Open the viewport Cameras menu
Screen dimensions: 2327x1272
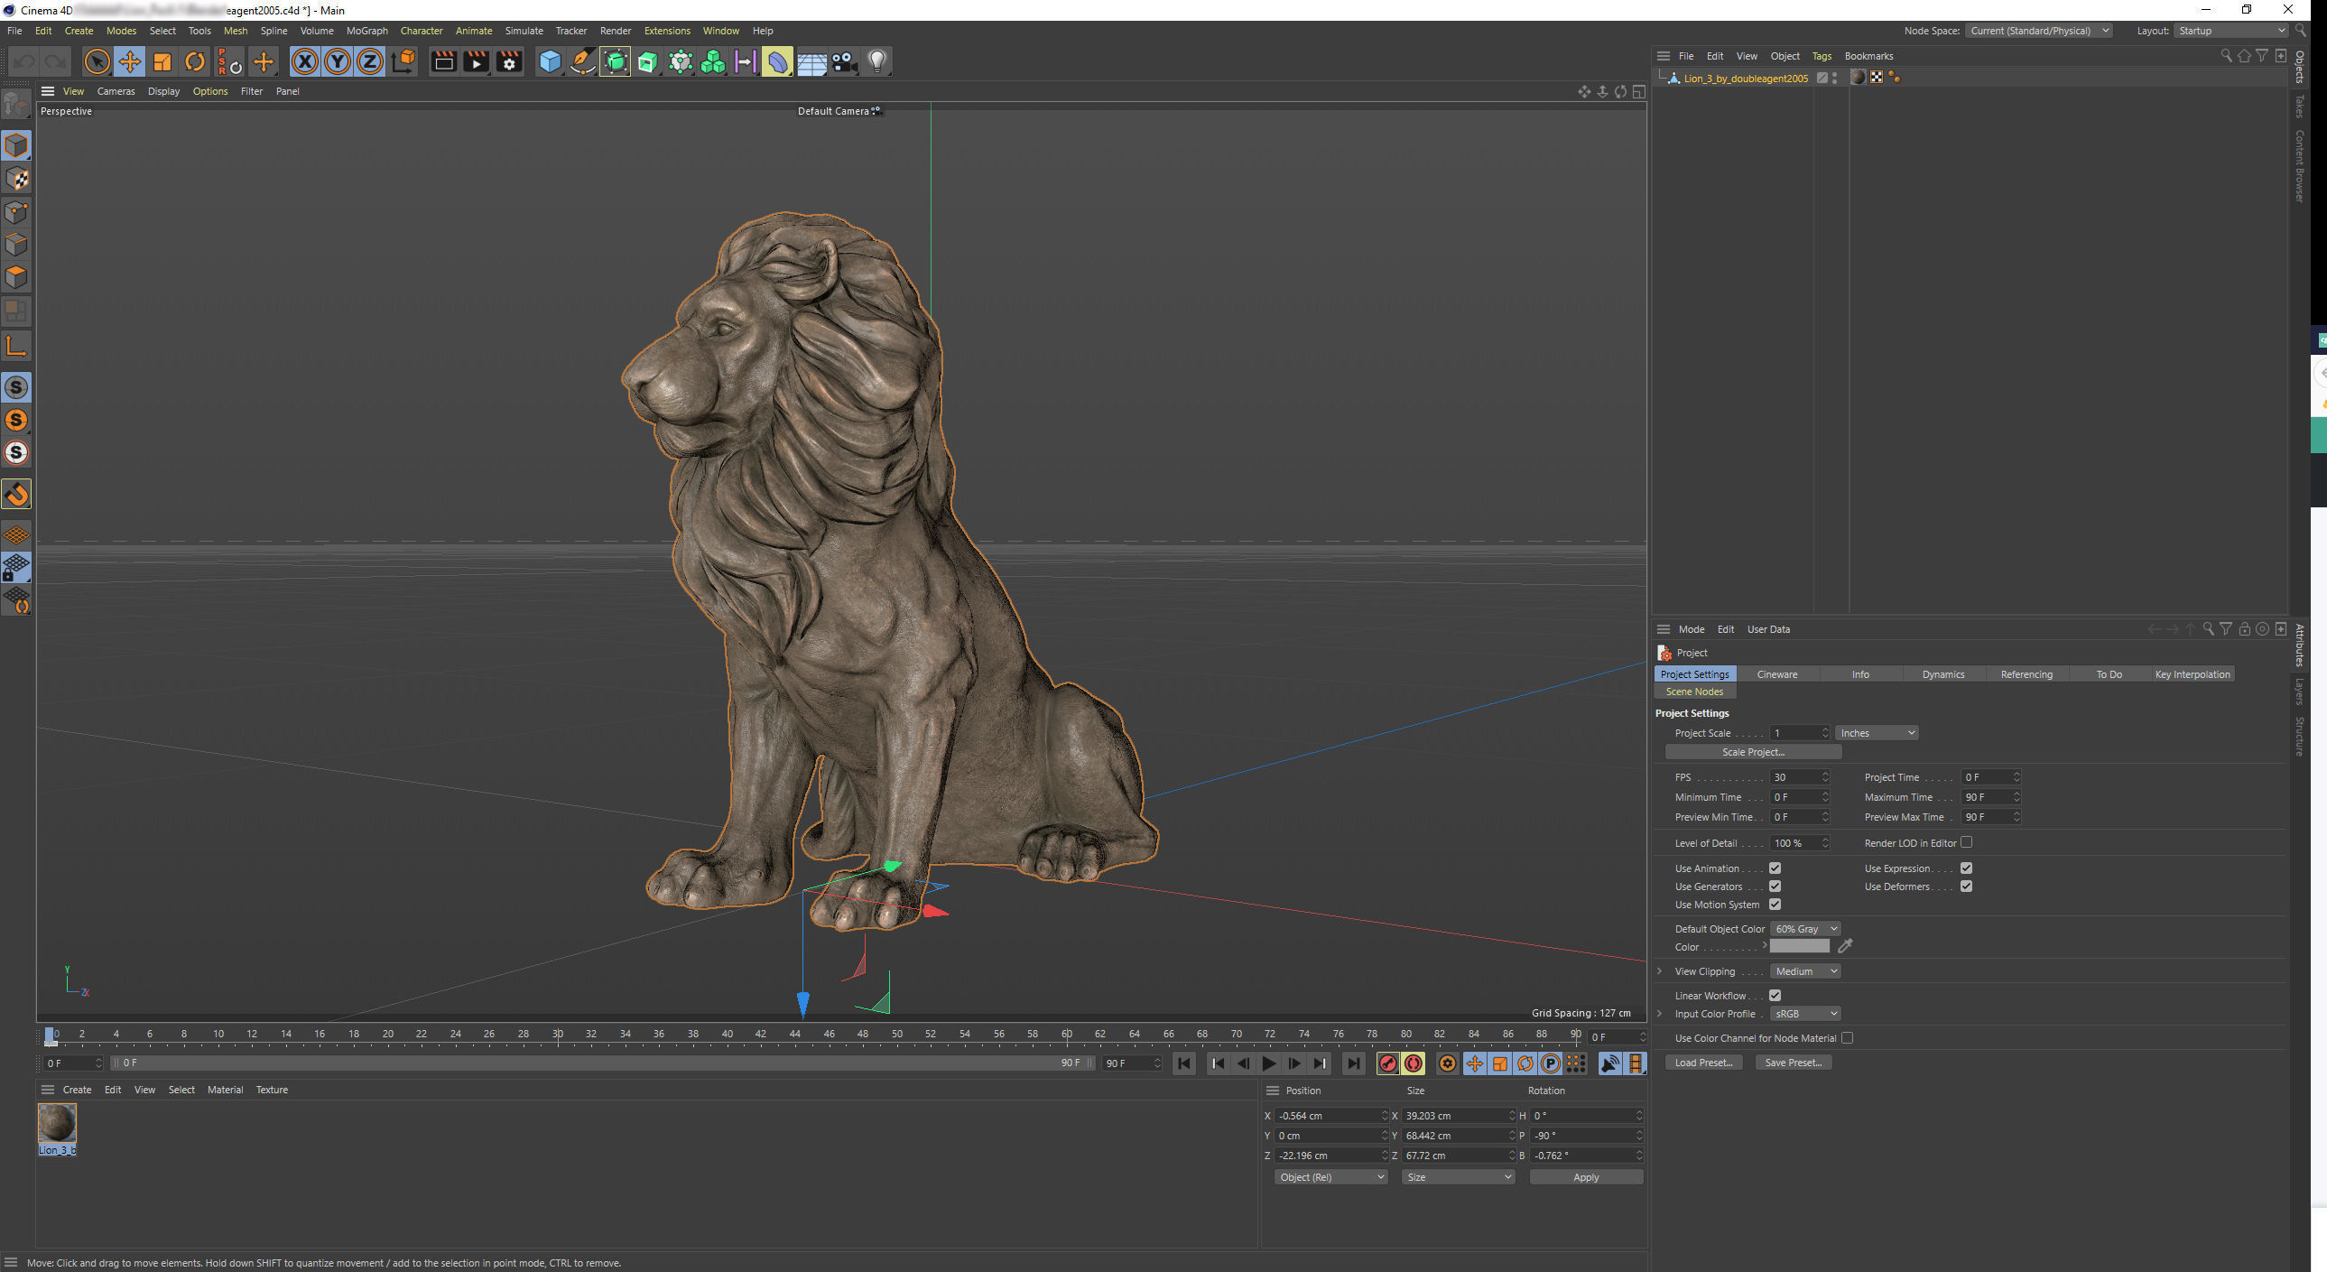click(116, 91)
